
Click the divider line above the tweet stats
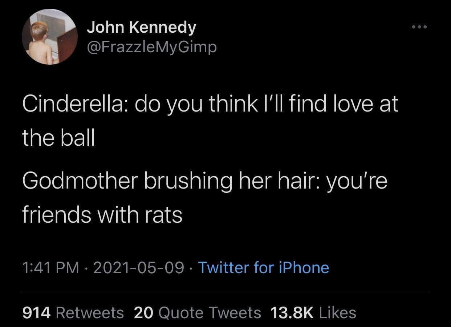coord(225,291)
